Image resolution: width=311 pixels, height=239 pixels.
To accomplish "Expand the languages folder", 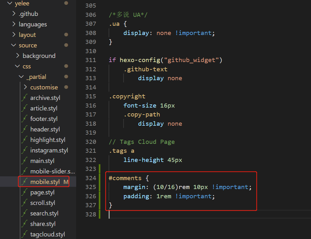I will click(x=14, y=25).
